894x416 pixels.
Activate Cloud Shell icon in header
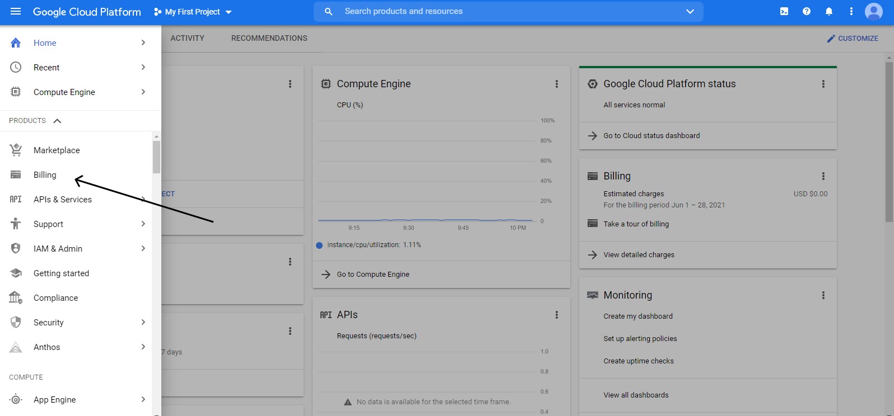[784, 12]
